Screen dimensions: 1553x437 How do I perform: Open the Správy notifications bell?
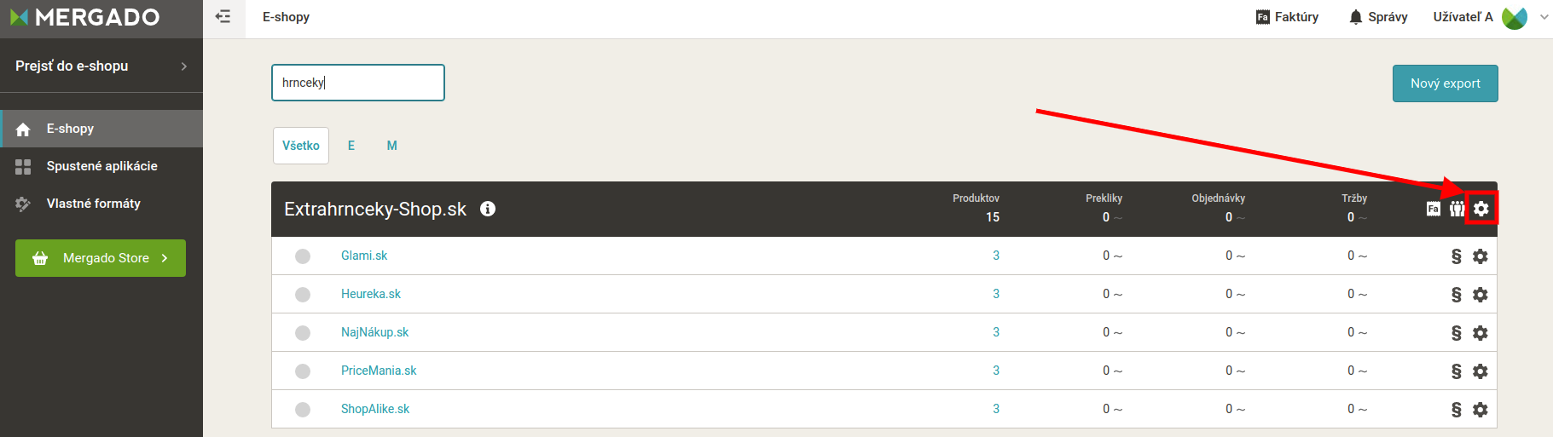coord(1378,17)
